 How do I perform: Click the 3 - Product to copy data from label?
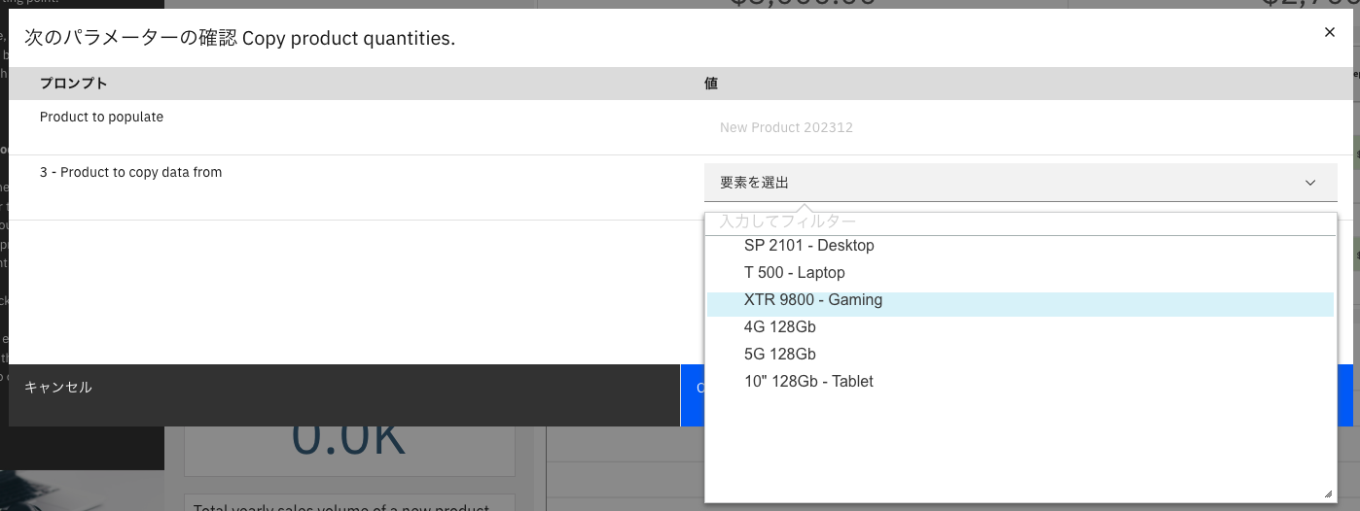tap(130, 172)
